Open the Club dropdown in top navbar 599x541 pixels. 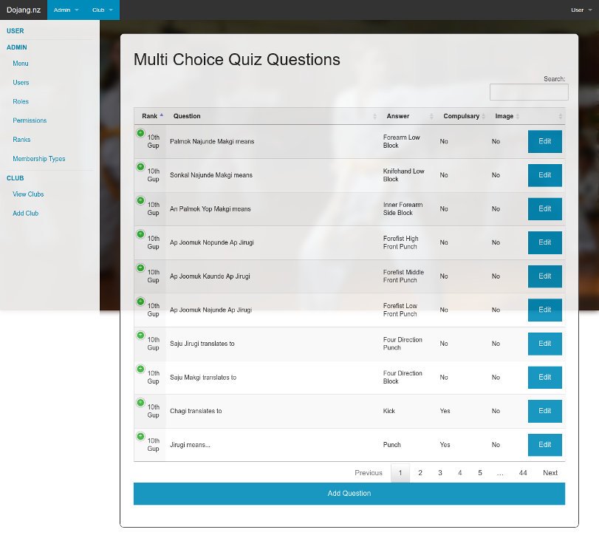coord(103,10)
